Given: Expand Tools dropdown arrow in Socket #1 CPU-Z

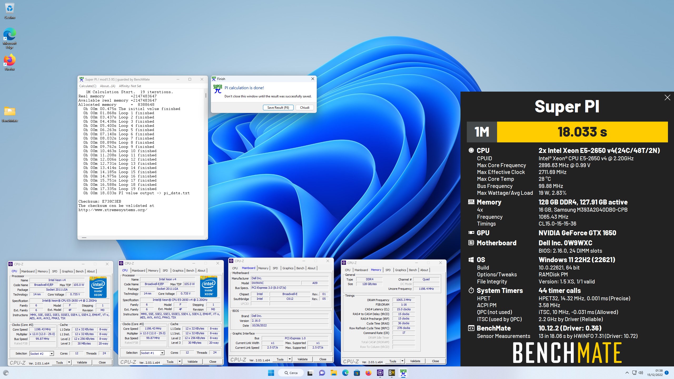Looking at the screenshot, I should pyautogui.click(x=180, y=362).
